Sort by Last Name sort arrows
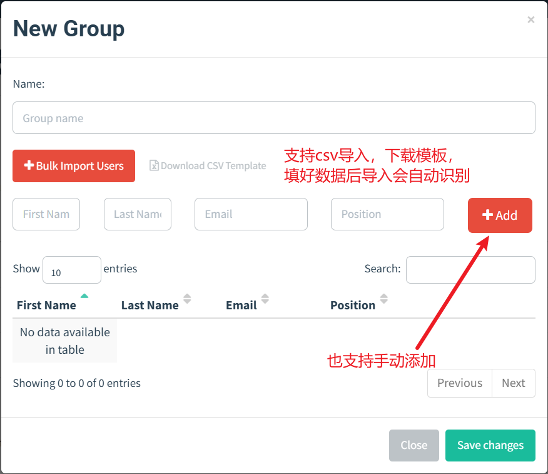The image size is (548, 474). pyautogui.click(x=187, y=299)
